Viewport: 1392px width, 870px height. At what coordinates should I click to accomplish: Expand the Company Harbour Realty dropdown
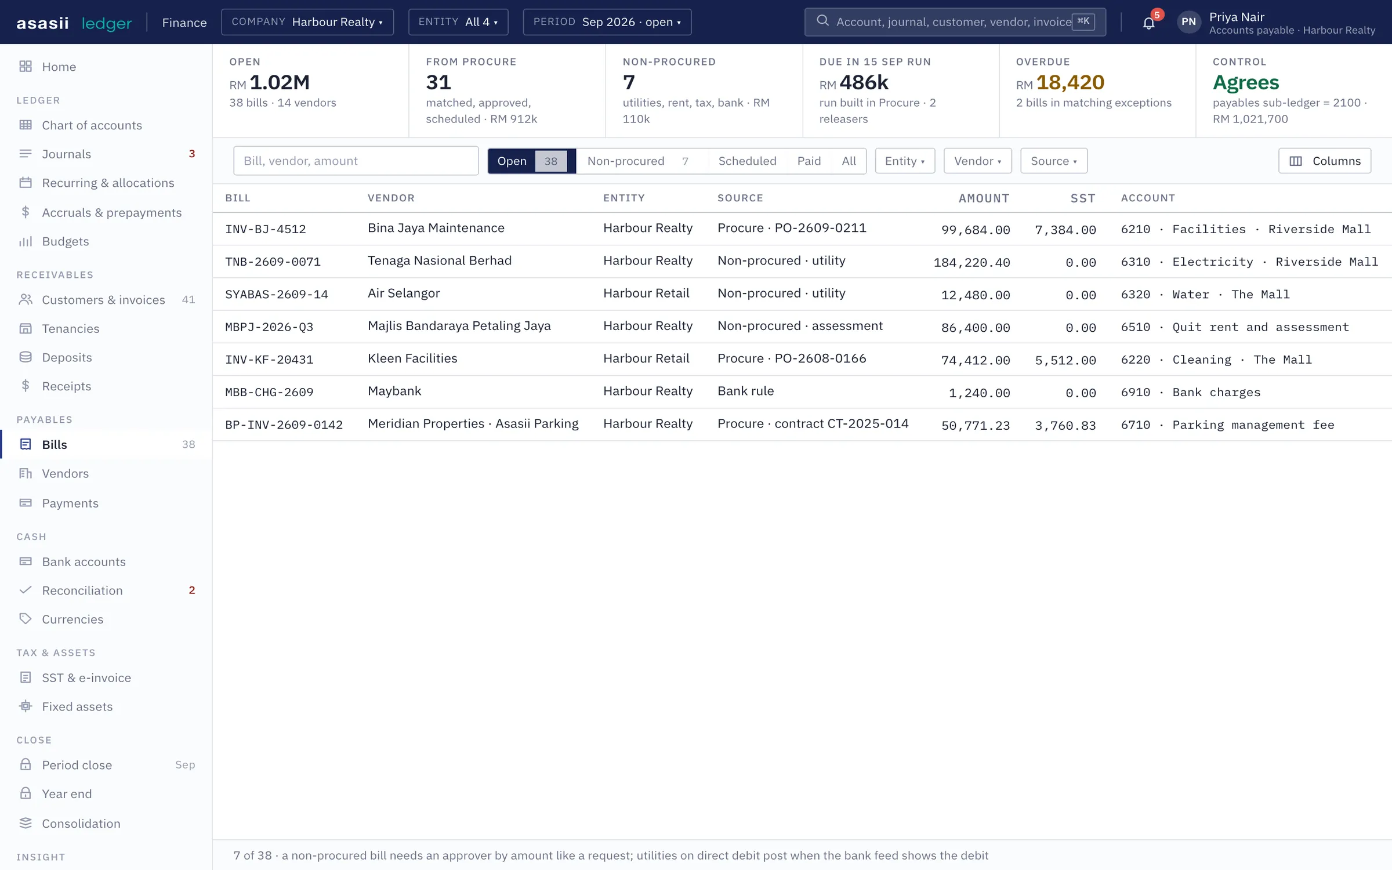(307, 22)
